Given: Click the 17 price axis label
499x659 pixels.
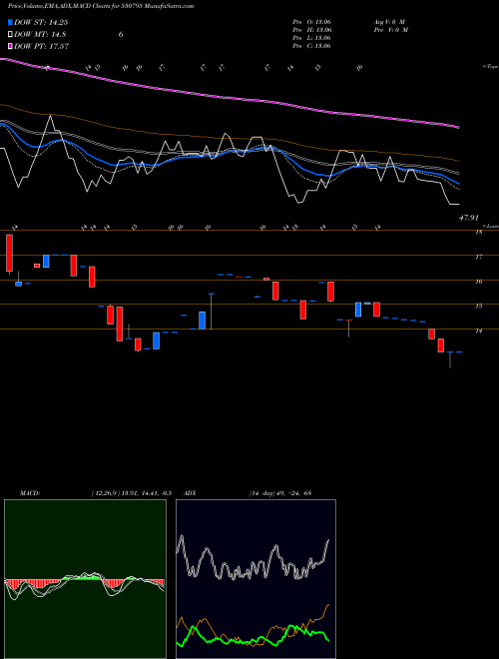Looking at the screenshot, I should point(478,257).
